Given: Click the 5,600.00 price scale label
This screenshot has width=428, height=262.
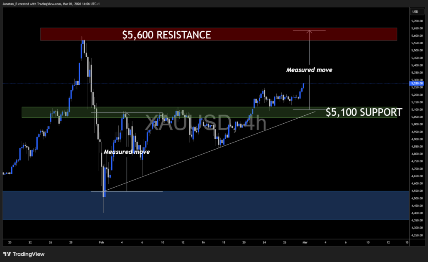Looking at the screenshot, I should coord(417,36).
